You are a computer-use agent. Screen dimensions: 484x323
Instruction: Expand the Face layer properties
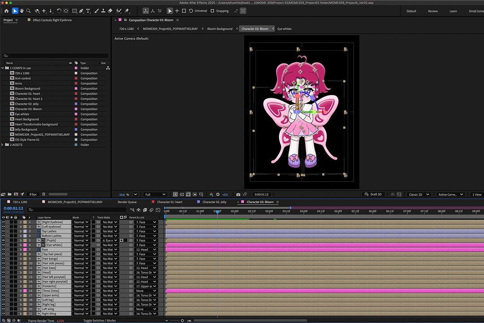20,249
